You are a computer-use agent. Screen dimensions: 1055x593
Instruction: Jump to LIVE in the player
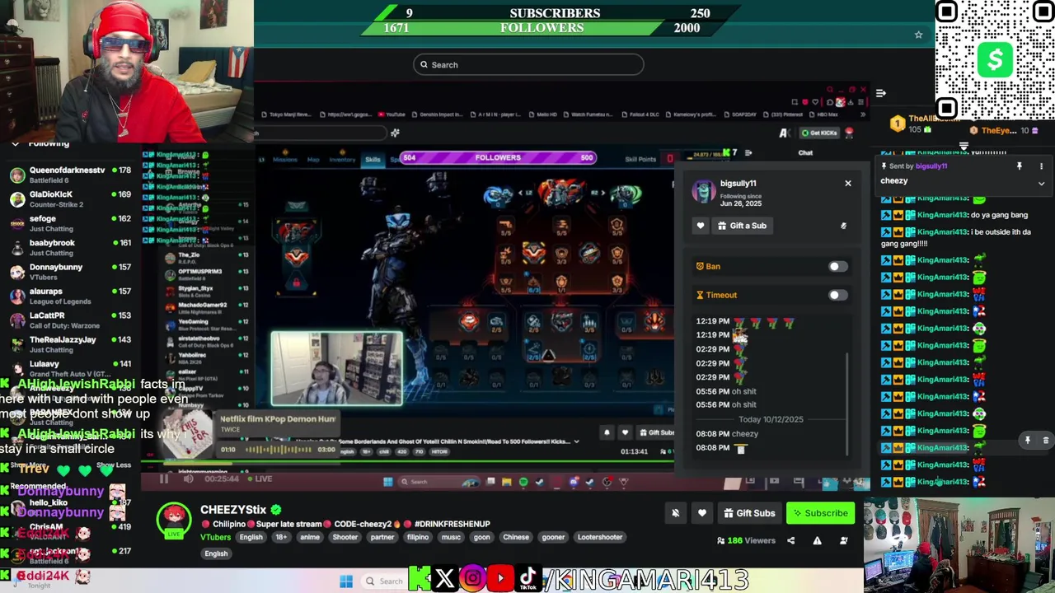(x=259, y=479)
